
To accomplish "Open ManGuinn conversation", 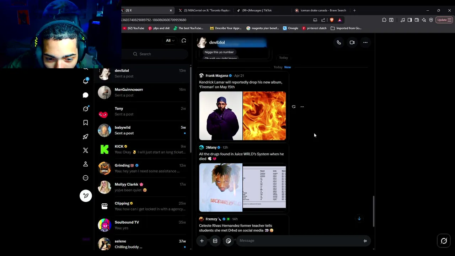I will 142,92.
